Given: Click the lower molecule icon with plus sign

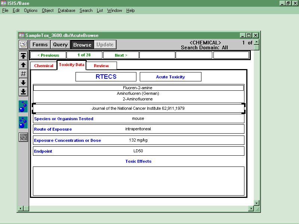Looking at the screenshot, I should 23,122.
